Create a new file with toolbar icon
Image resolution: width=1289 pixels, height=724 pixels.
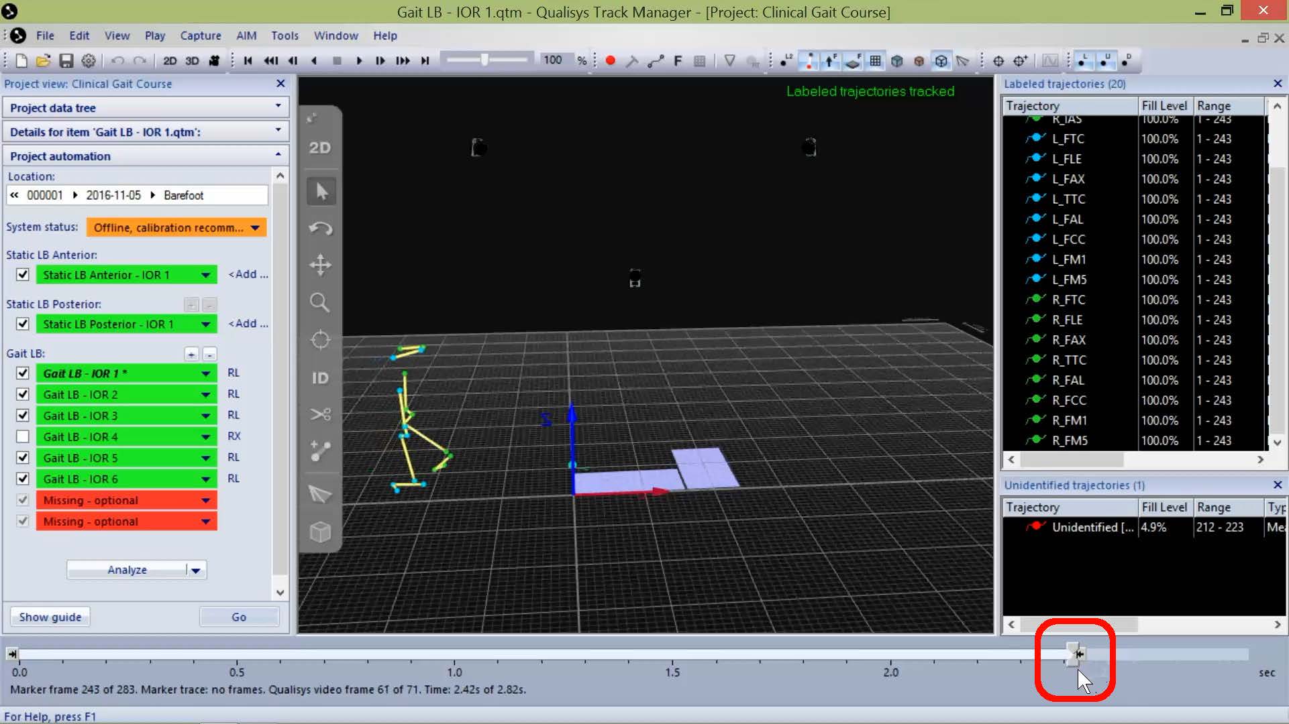point(21,61)
